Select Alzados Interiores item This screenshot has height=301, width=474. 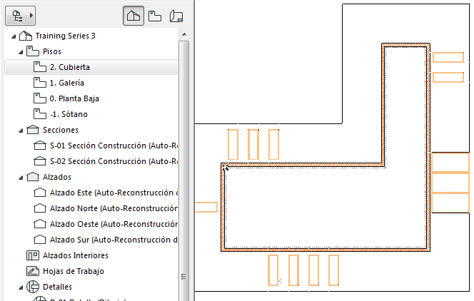[76, 255]
